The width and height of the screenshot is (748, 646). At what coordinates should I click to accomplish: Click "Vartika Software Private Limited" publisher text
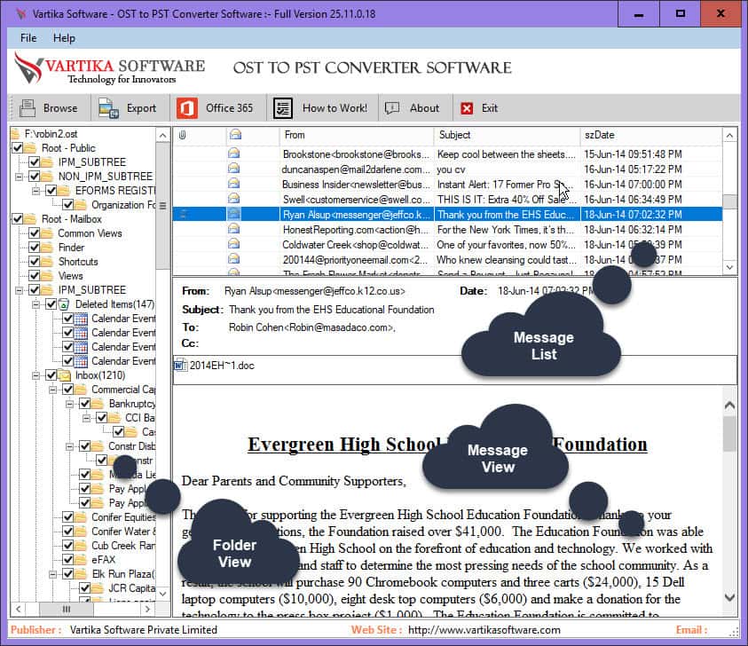[x=144, y=630]
